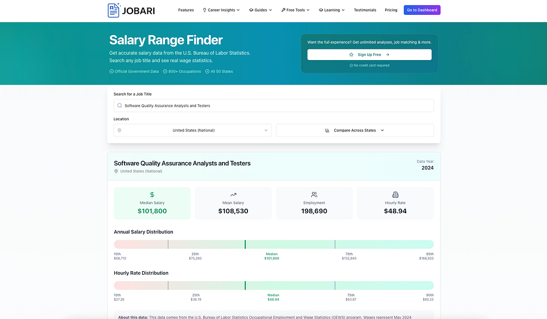
Task: Click the $166,920 90th percentile value
Action: [x=426, y=259]
